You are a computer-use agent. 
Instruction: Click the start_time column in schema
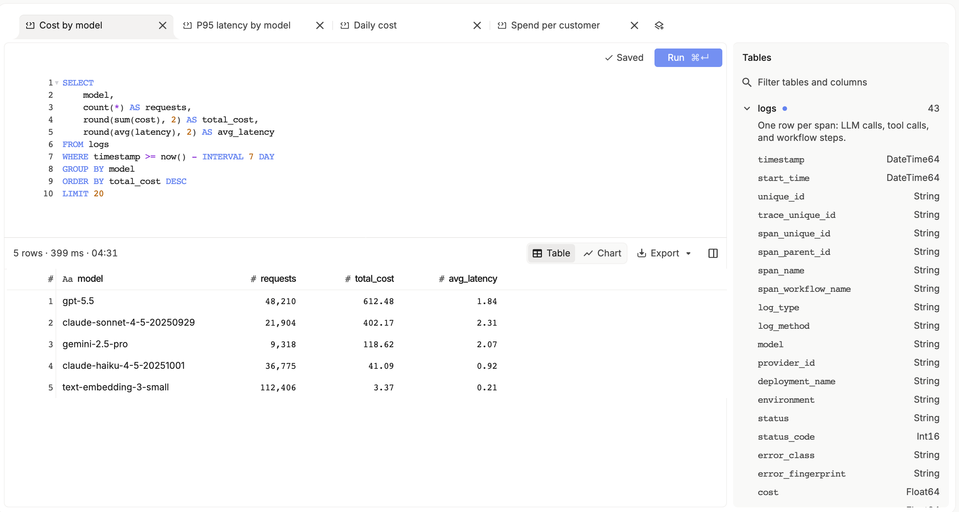click(x=848, y=178)
